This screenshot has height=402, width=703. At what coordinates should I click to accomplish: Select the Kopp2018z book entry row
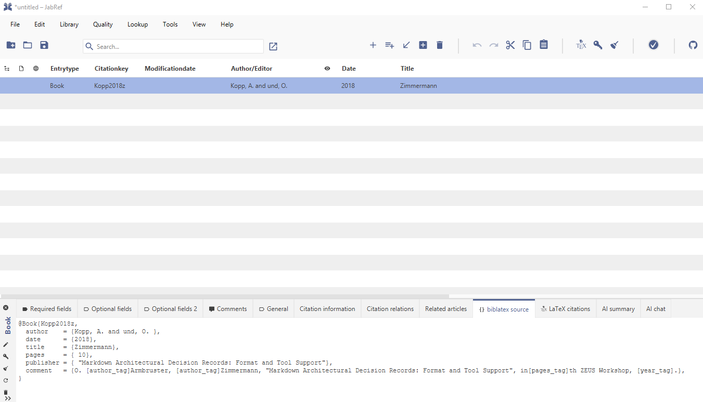[260, 86]
